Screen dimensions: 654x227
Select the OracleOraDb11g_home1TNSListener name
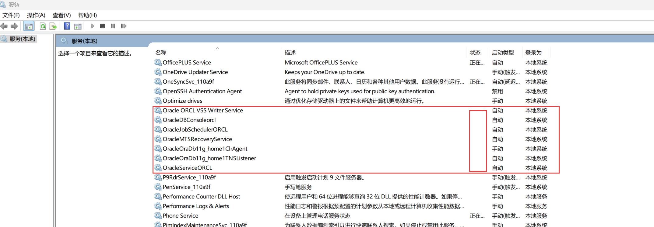(209, 158)
